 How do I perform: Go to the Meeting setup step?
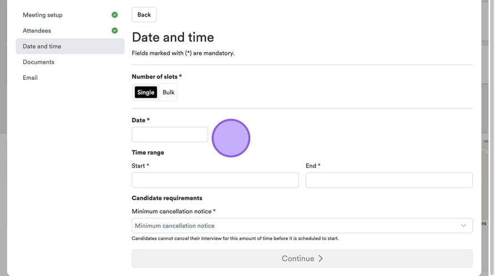coord(43,15)
